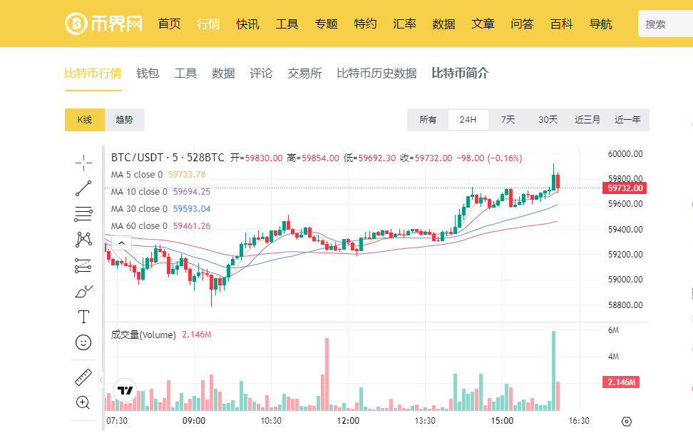Open the horizontal lines Fibonacci tool
Viewport: 693px width, 438px height.
[x=83, y=214]
